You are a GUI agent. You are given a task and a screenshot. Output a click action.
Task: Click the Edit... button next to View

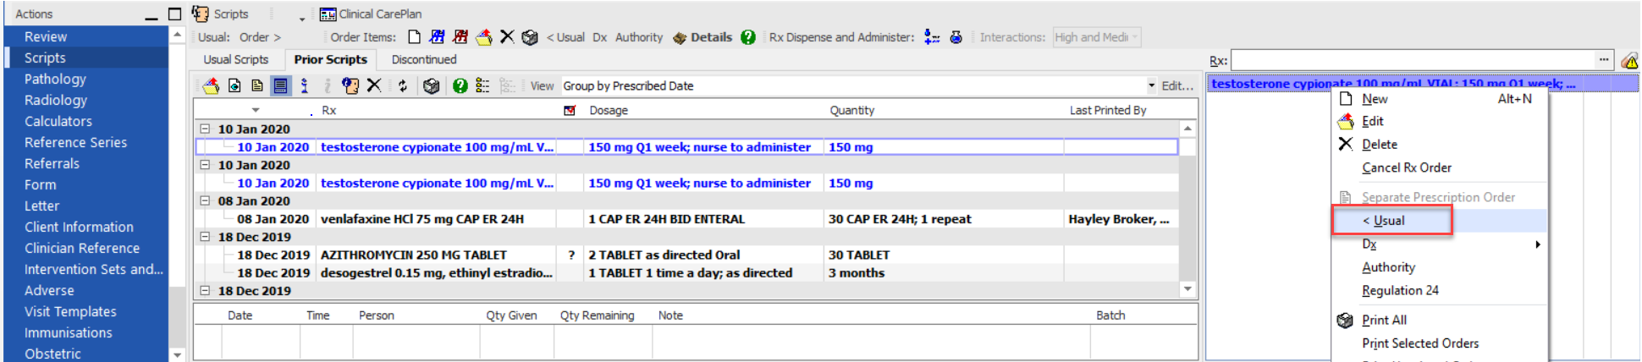pos(1177,85)
